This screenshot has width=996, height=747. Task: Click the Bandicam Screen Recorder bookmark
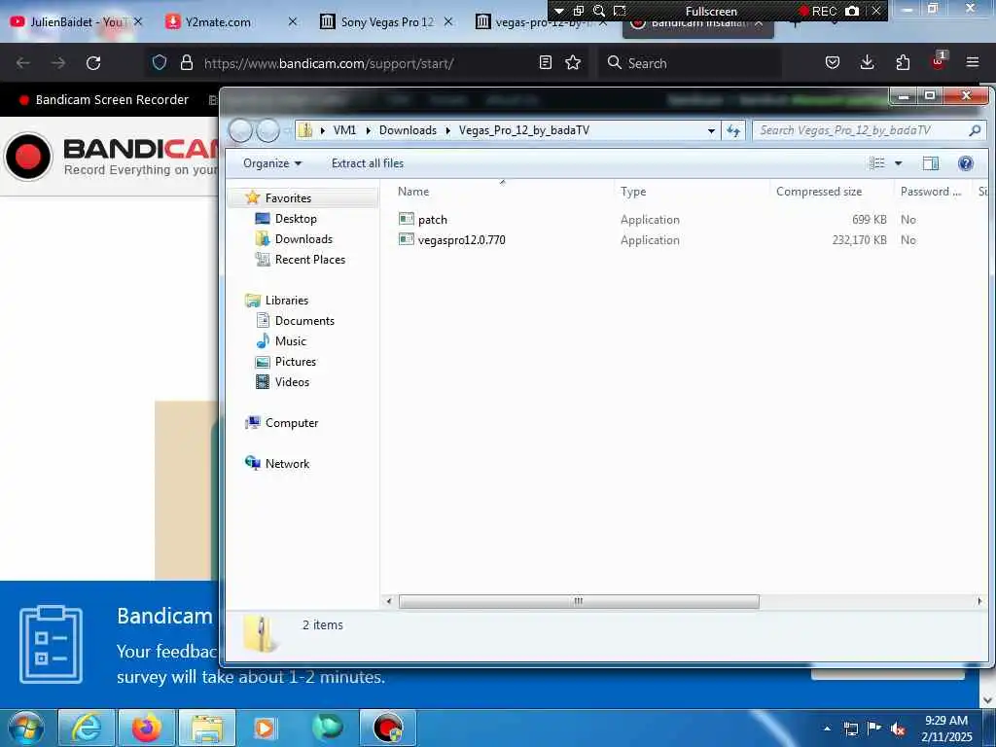[104, 100]
